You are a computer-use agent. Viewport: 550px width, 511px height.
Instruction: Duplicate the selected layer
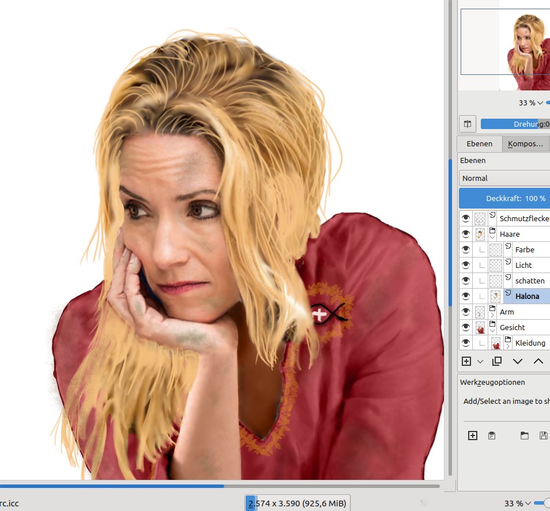pos(496,361)
